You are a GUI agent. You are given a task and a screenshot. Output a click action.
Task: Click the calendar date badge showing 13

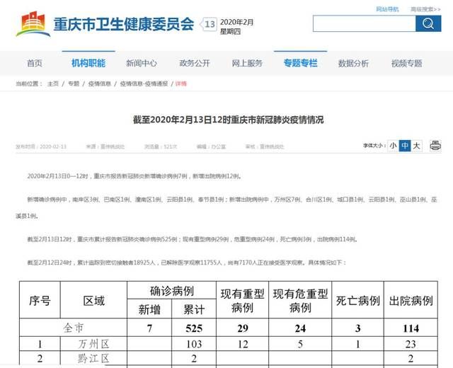point(210,25)
